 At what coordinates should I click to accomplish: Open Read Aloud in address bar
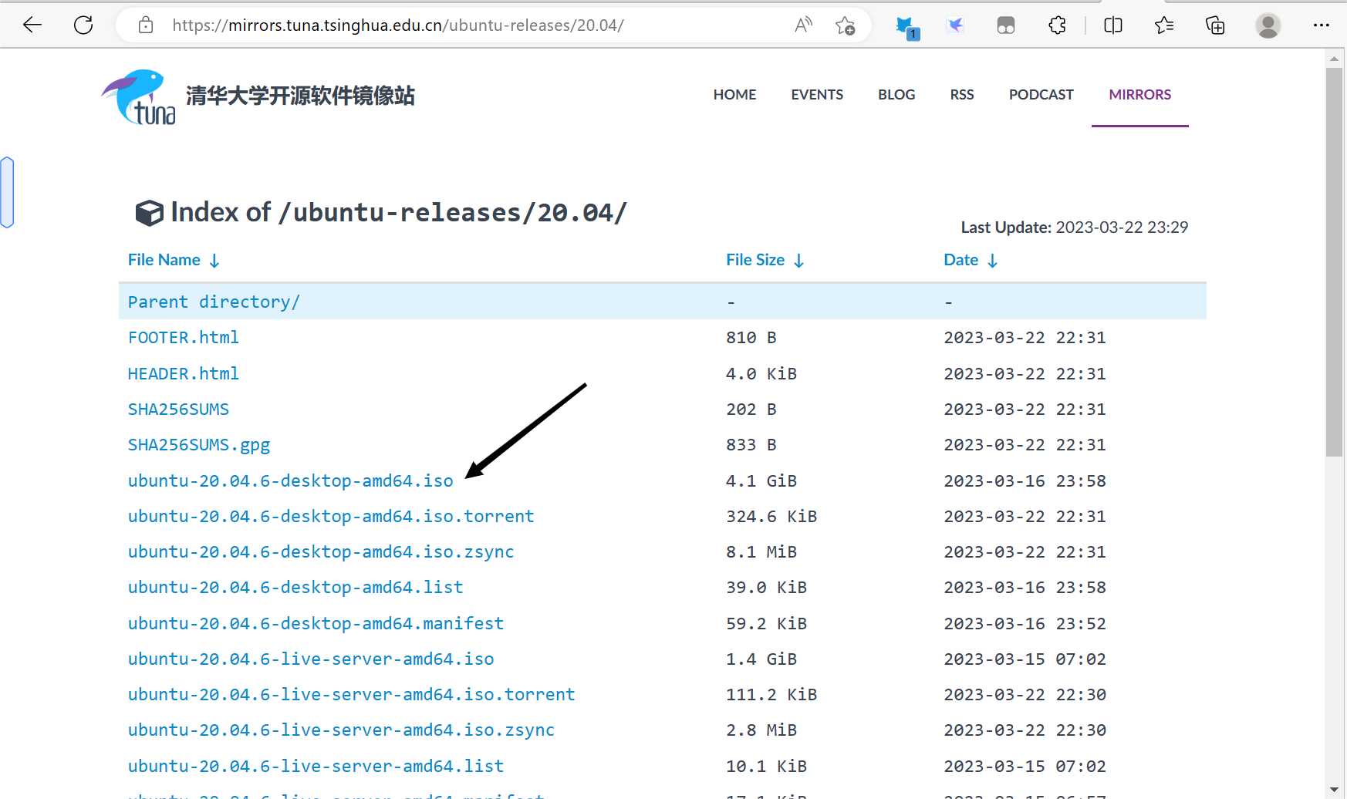[803, 25]
